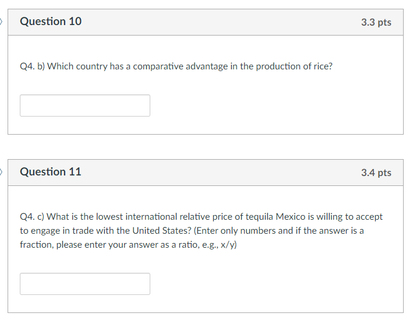The height and width of the screenshot is (327, 406).
Task: Select the Question 10 heading title
Action: [51, 21]
